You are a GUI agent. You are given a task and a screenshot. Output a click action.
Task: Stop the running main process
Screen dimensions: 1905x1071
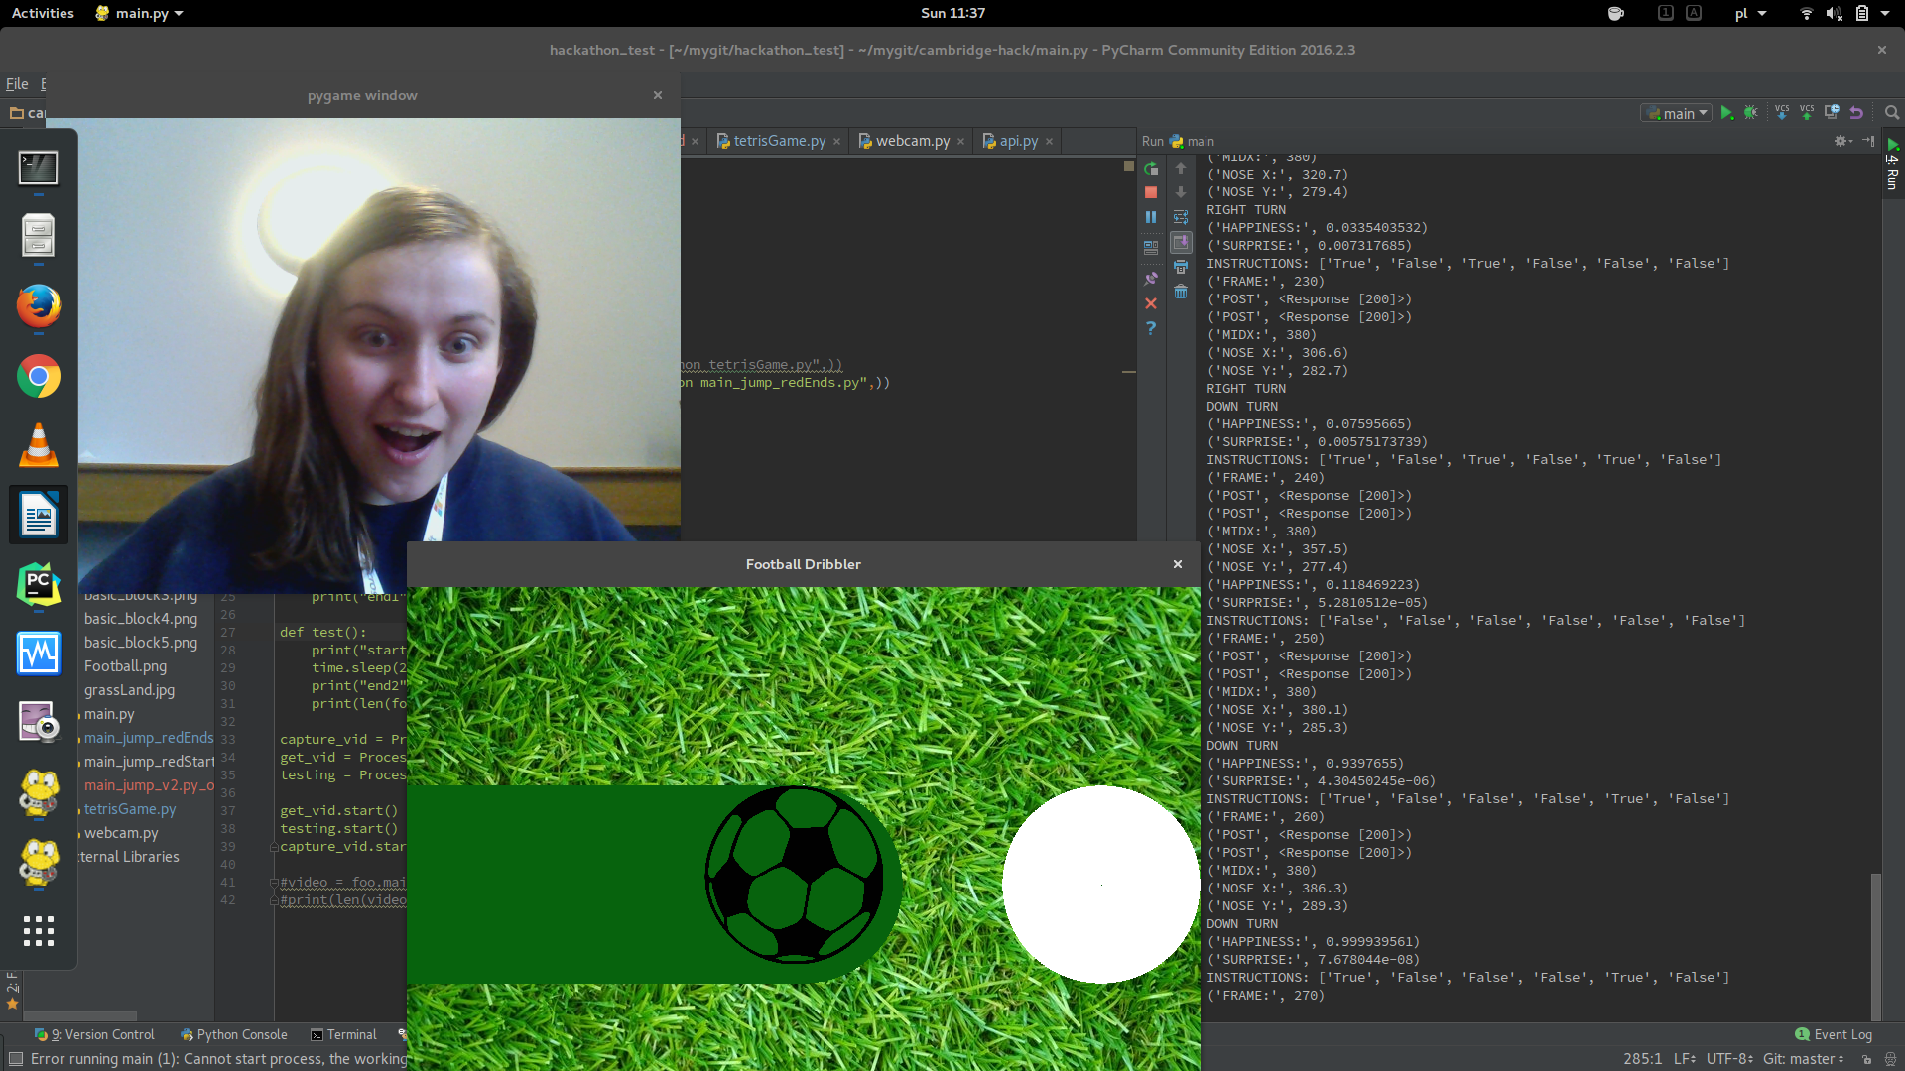click(x=1151, y=192)
